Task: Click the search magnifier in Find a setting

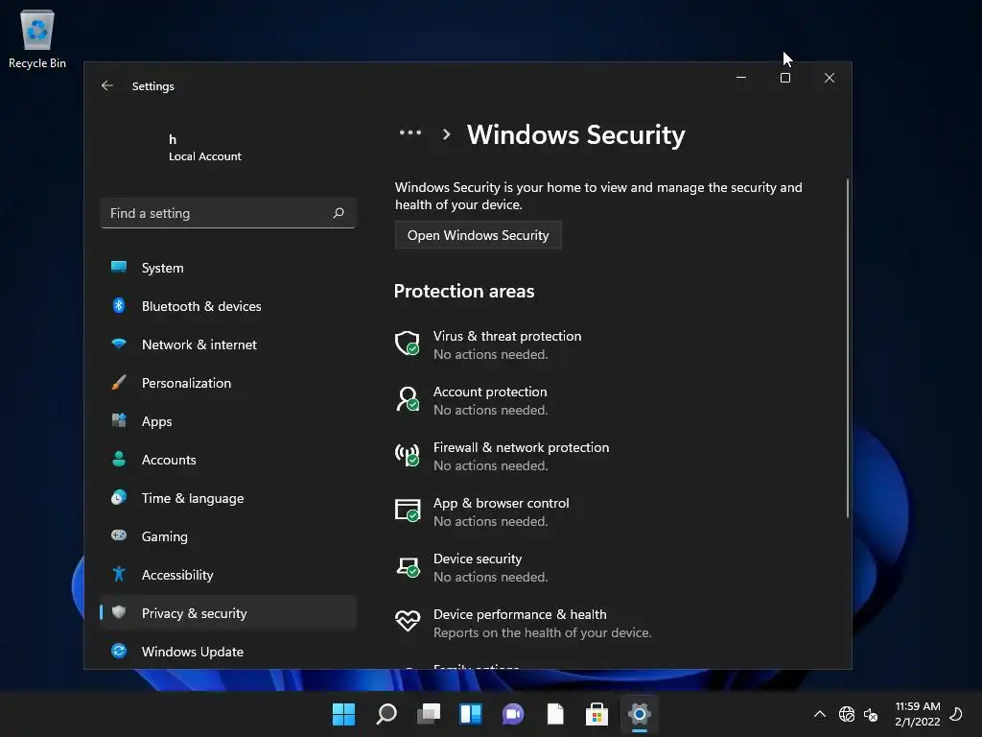Action: [339, 213]
